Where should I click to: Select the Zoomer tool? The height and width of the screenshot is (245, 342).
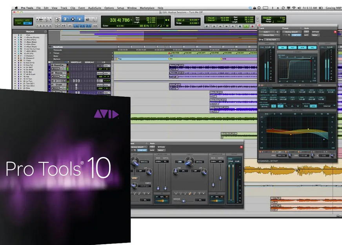(x=58, y=19)
